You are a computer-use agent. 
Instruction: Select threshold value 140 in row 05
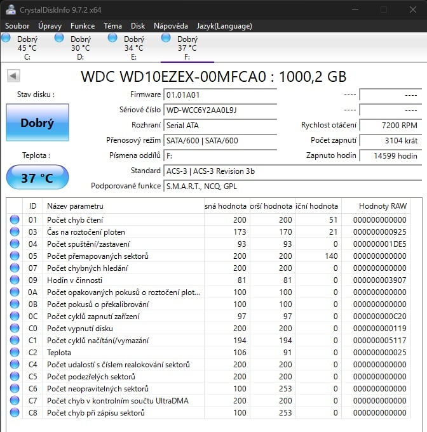[331, 256]
